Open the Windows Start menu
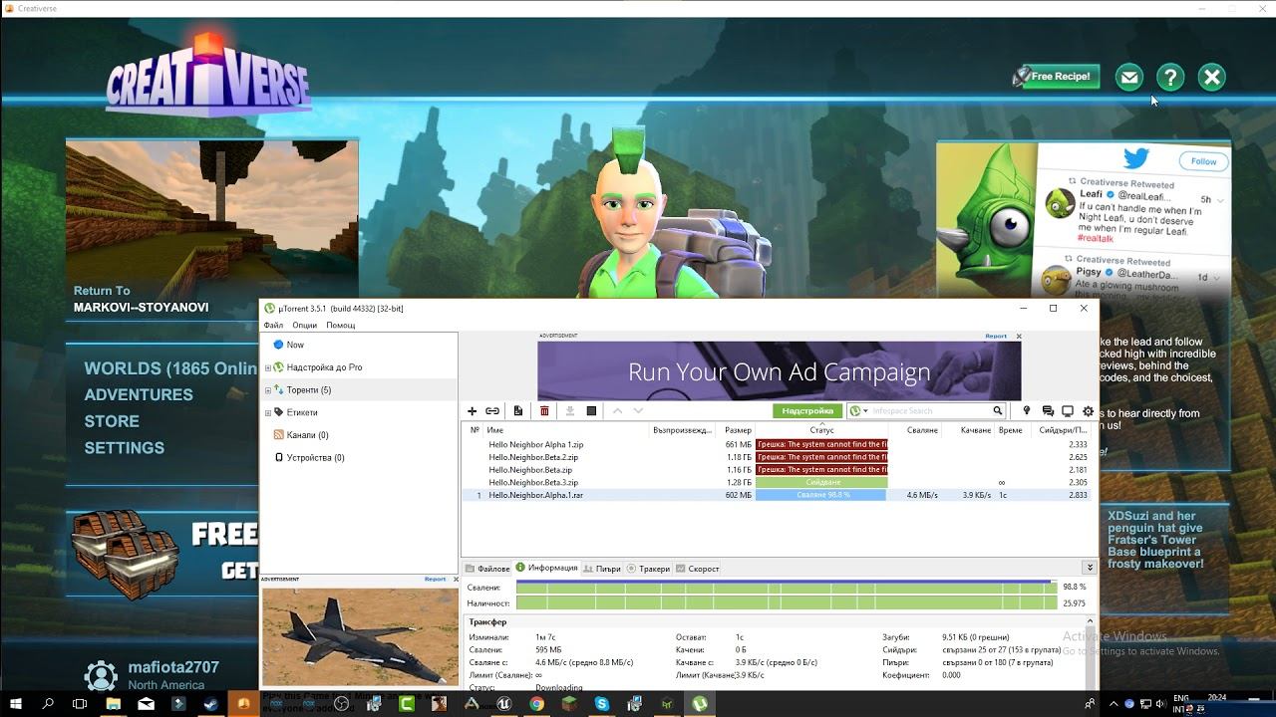The image size is (1276, 717). [16, 703]
